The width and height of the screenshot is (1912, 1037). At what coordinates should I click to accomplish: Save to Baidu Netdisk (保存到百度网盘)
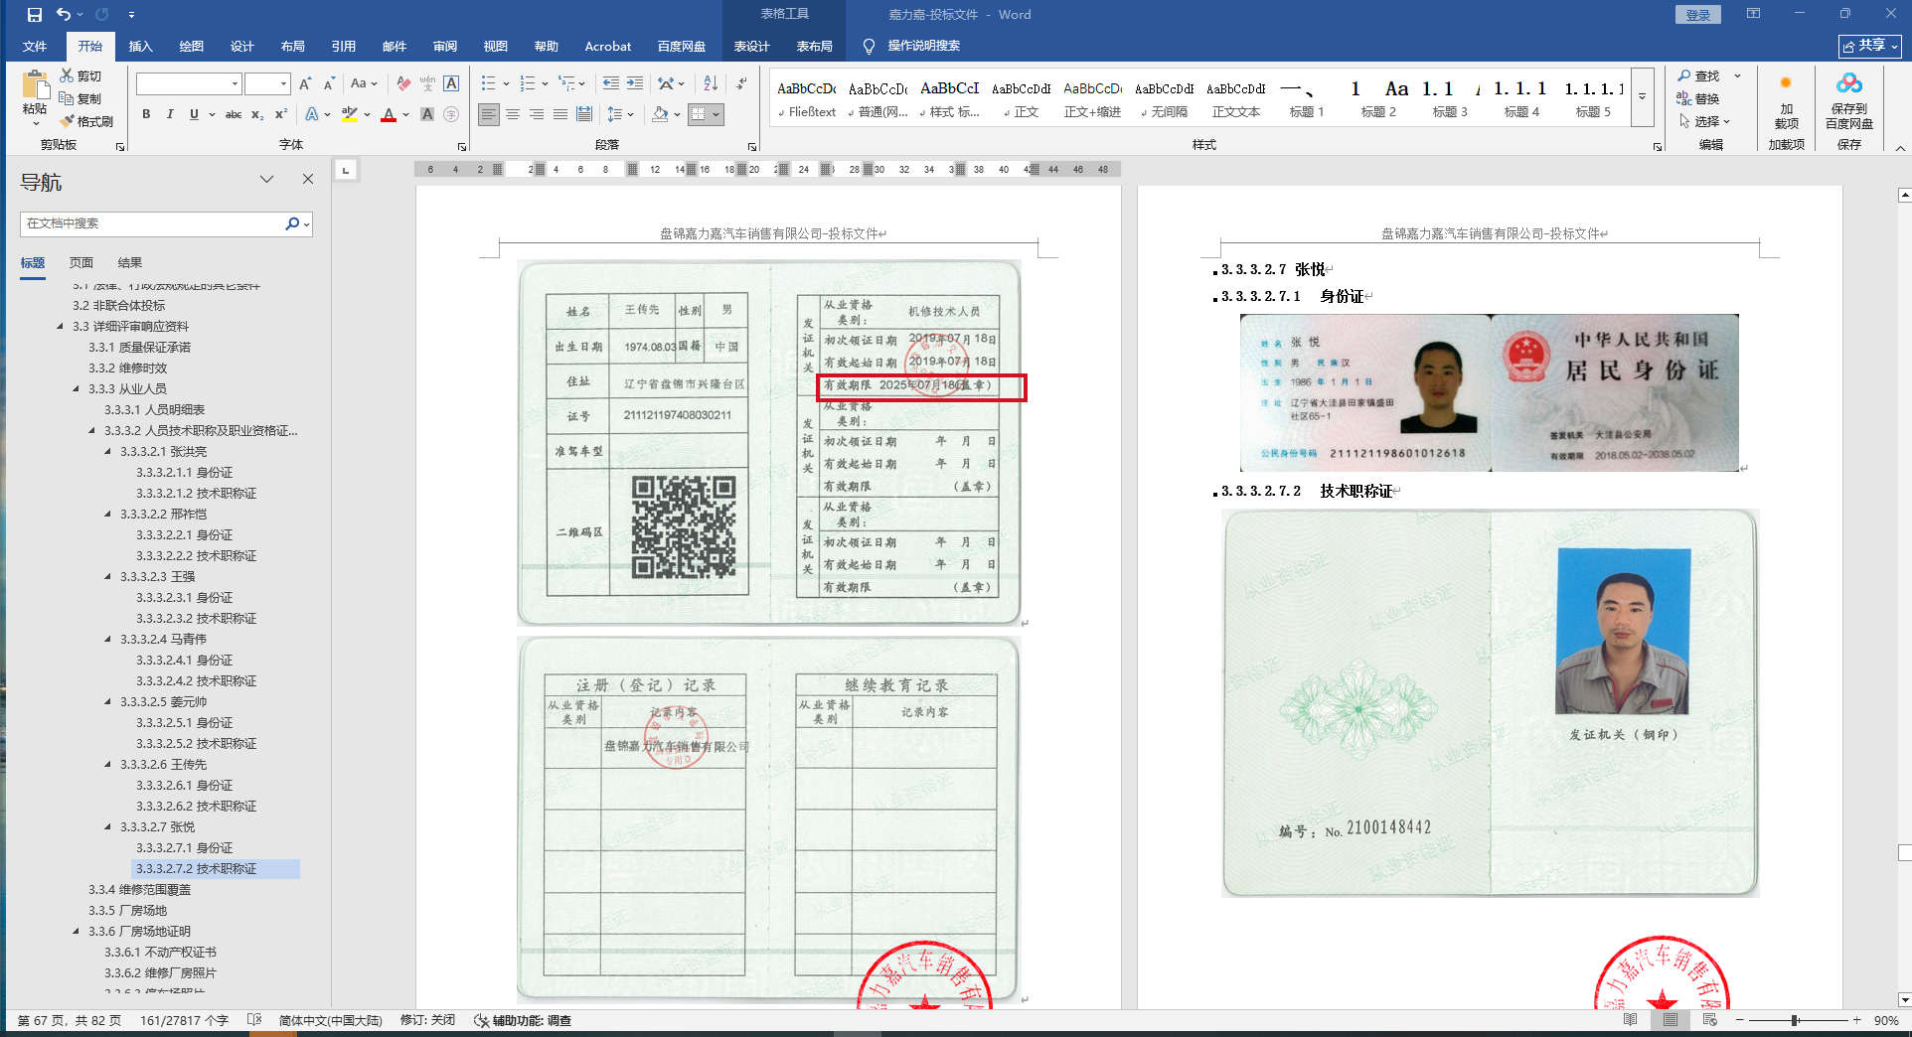click(x=1848, y=101)
